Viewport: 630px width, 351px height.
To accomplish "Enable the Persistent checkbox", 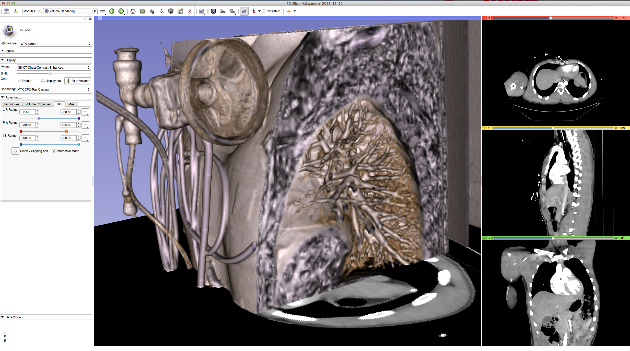I will click(x=264, y=11).
